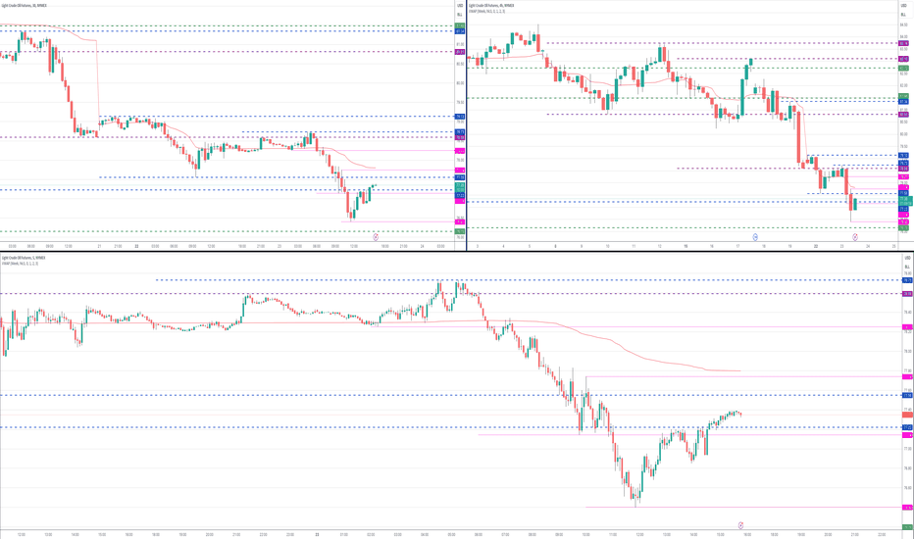Open the unit selector under USD in 30-minute chart
The height and width of the screenshot is (539, 914).
460,15
